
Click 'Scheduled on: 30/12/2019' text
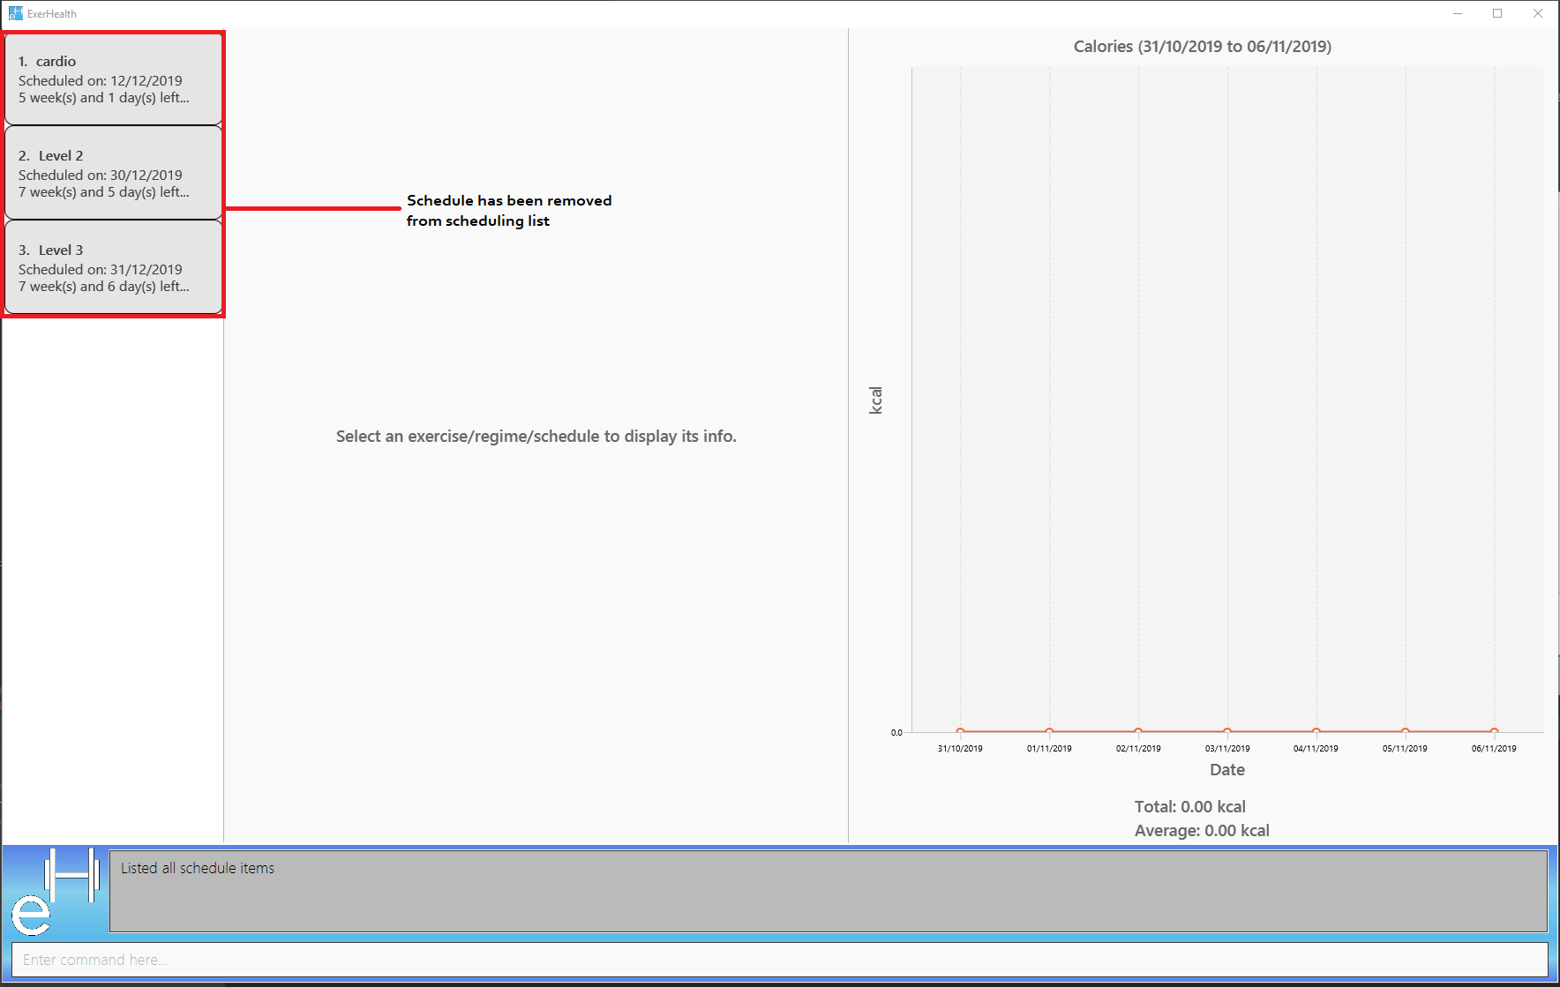[101, 175]
